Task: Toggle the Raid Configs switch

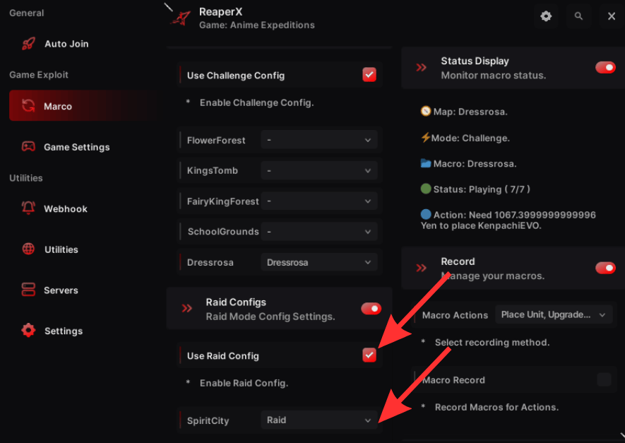Action: pyautogui.click(x=371, y=309)
